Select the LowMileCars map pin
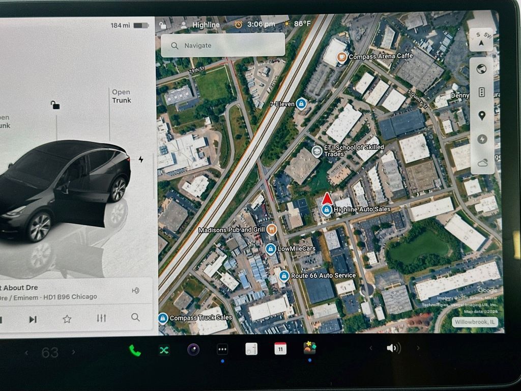The image size is (521, 391). point(271,248)
